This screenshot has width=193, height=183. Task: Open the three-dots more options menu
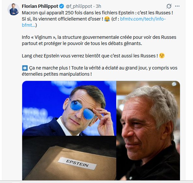click(177, 6)
